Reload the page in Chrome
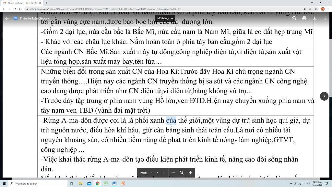 click(x=15, y=9)
